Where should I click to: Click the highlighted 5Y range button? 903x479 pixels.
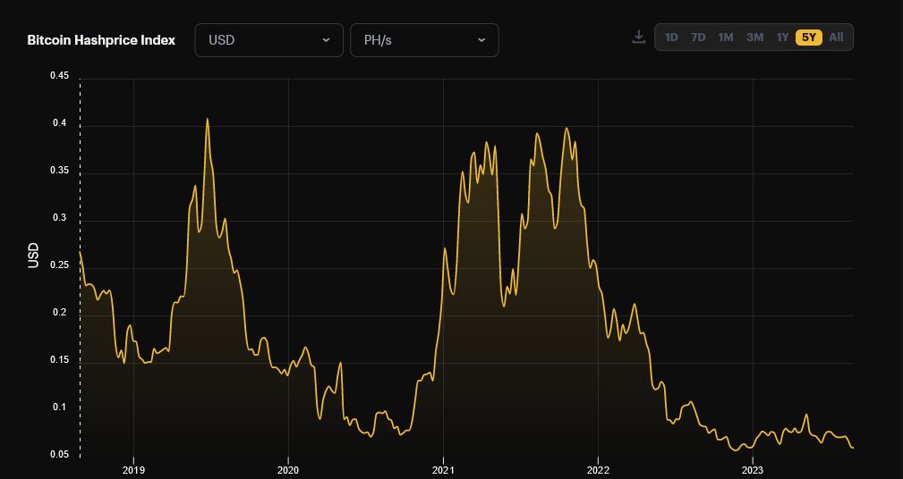tap(808, 38)
